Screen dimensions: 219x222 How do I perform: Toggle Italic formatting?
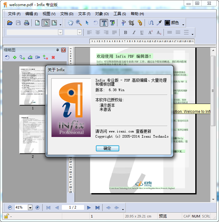(x=134, y=32)
